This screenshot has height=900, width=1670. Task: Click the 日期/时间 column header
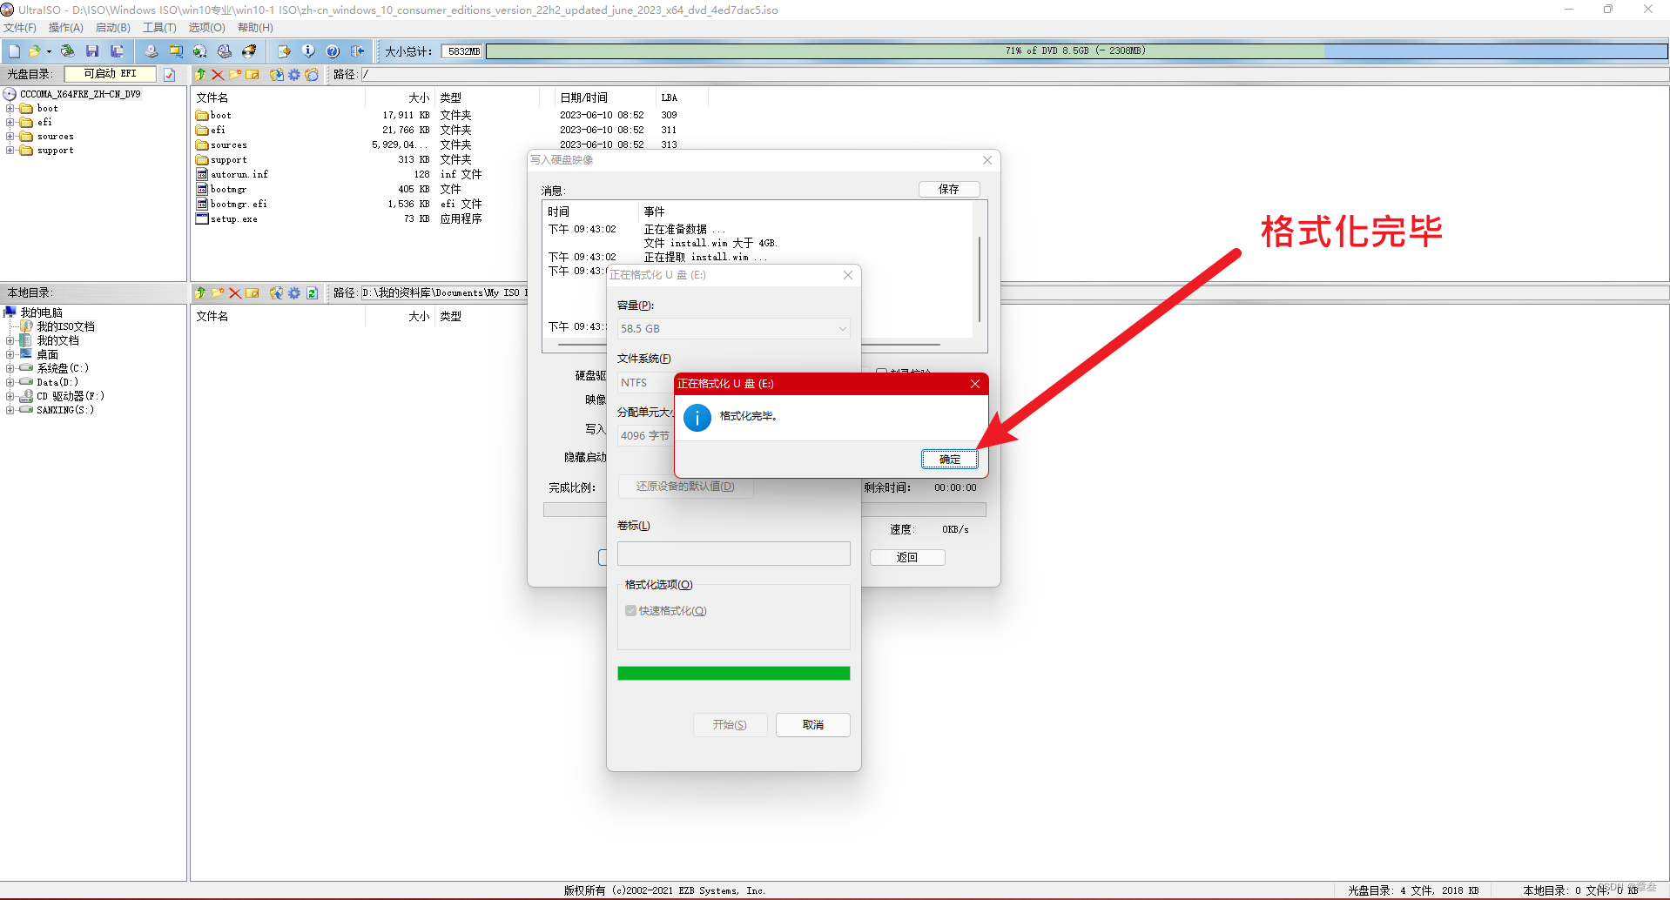pos(583,98)
